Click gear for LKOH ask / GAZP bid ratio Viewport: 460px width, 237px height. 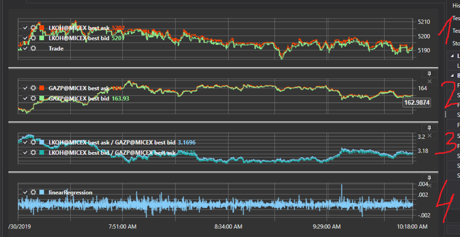pyautogui.click(x=33, y=142)
